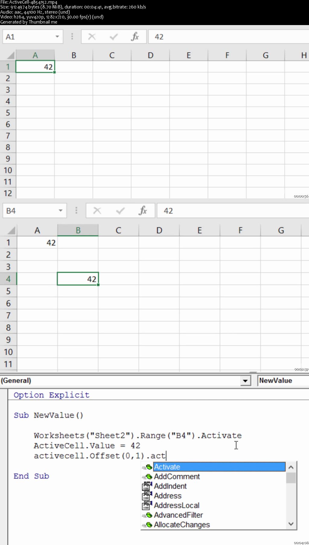The height and width of the screenshot is (545, 309).
Task: Click the enter checkmark beside the A1 name box
Action: [113, 37]
